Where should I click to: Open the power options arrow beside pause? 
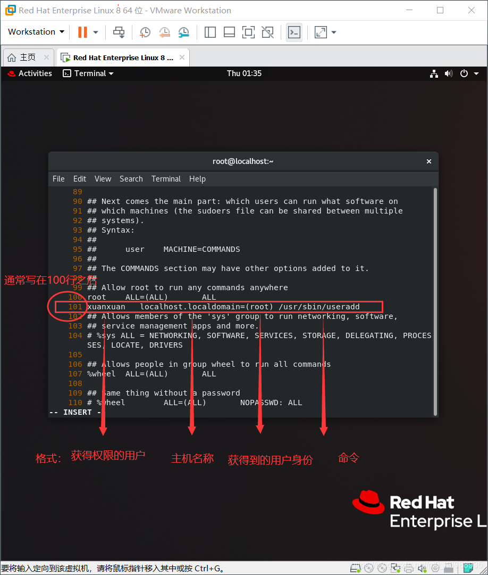96,32
